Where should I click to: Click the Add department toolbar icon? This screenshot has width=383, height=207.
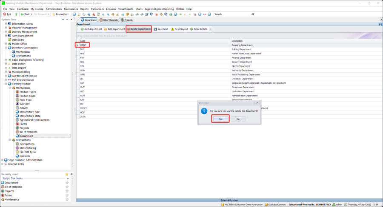(x=83, y=29)
